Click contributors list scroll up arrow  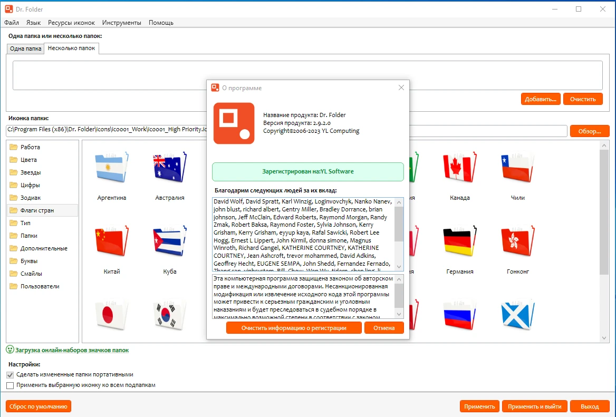(399, 202)
